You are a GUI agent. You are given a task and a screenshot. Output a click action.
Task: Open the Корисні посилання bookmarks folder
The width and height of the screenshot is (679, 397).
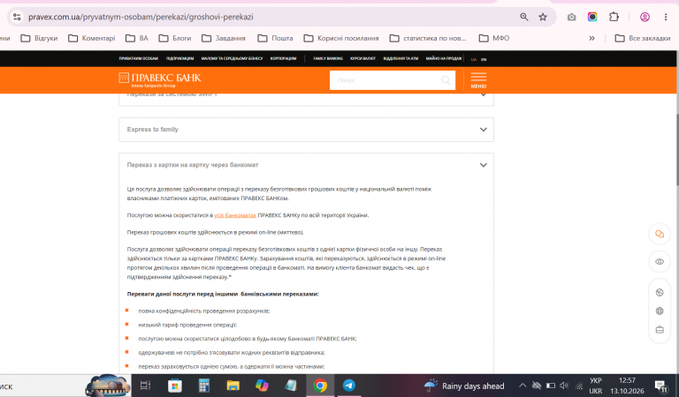tap(341, 38)
